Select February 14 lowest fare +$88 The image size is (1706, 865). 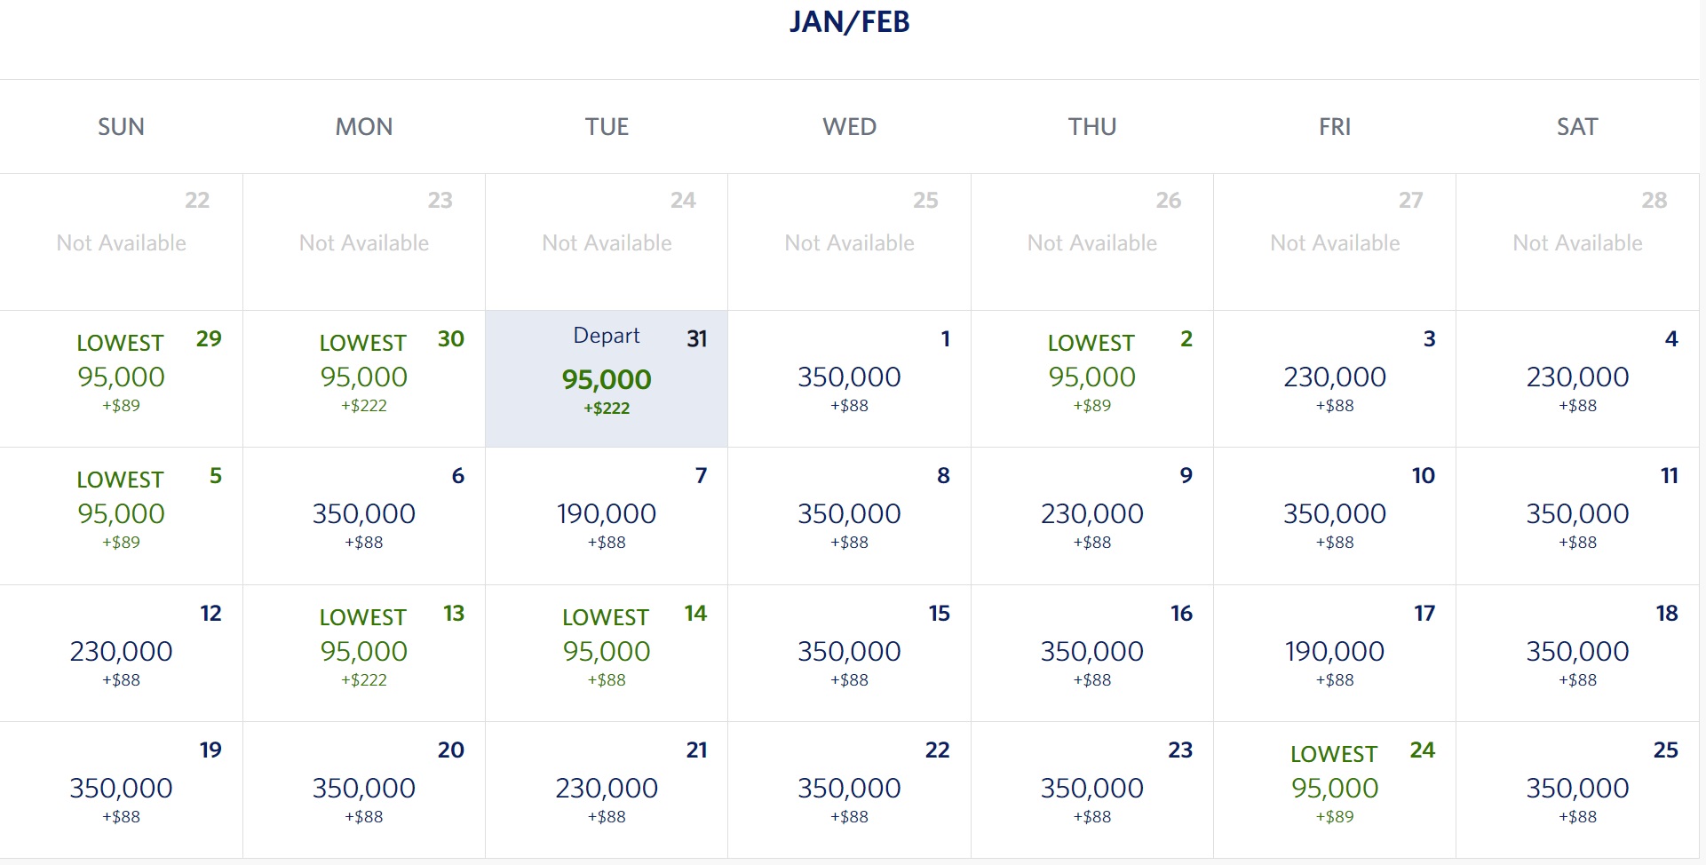tap(607, 653)
